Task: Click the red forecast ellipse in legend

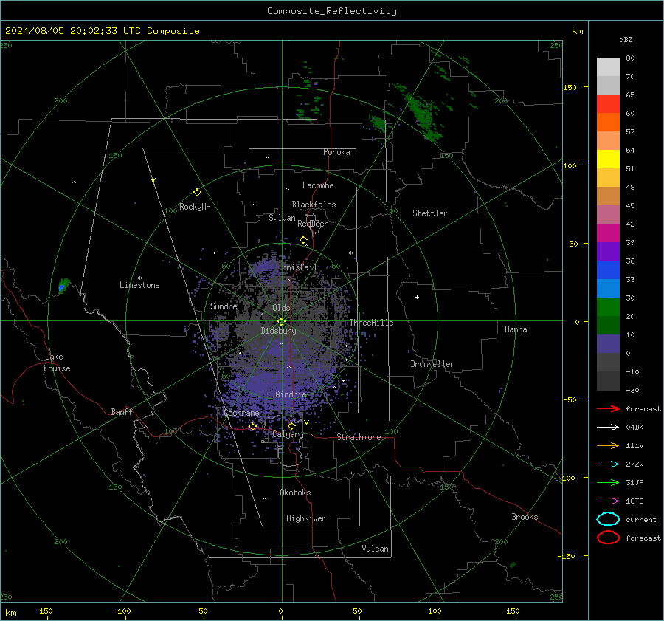Action: [x=608, y=538]
